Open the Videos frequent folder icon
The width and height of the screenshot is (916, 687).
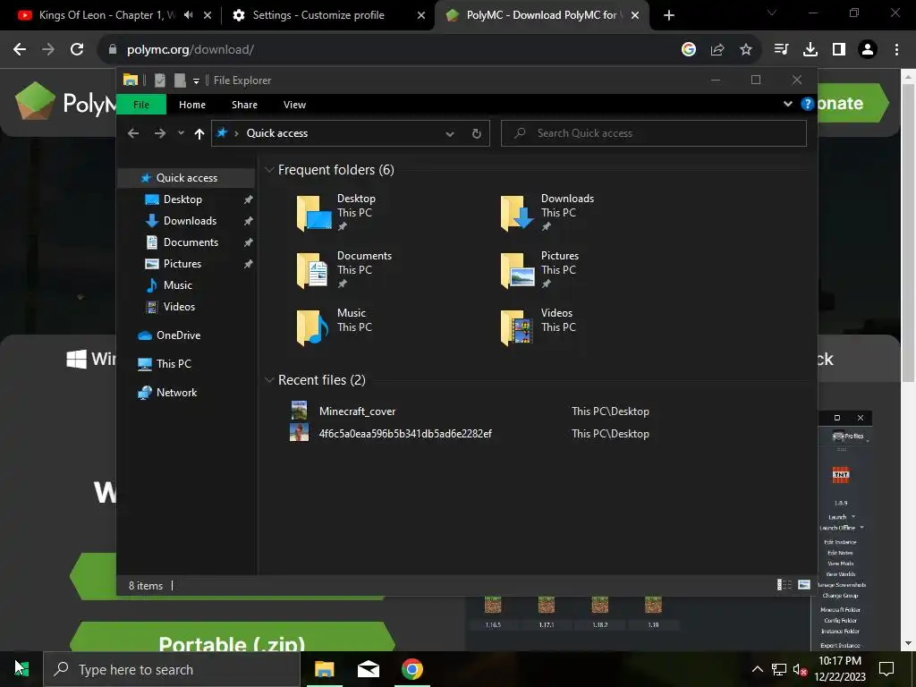(517, 327)
